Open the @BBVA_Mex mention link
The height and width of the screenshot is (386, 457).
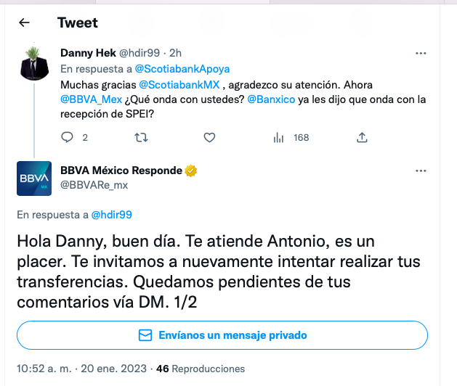coord(92,99)
